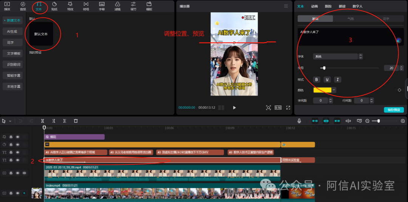Image resolution: width=408 pixels, height=202 pixels.
Task: Open the selection tool dropdown arrow in timeline toolbar
Action: 10,121
